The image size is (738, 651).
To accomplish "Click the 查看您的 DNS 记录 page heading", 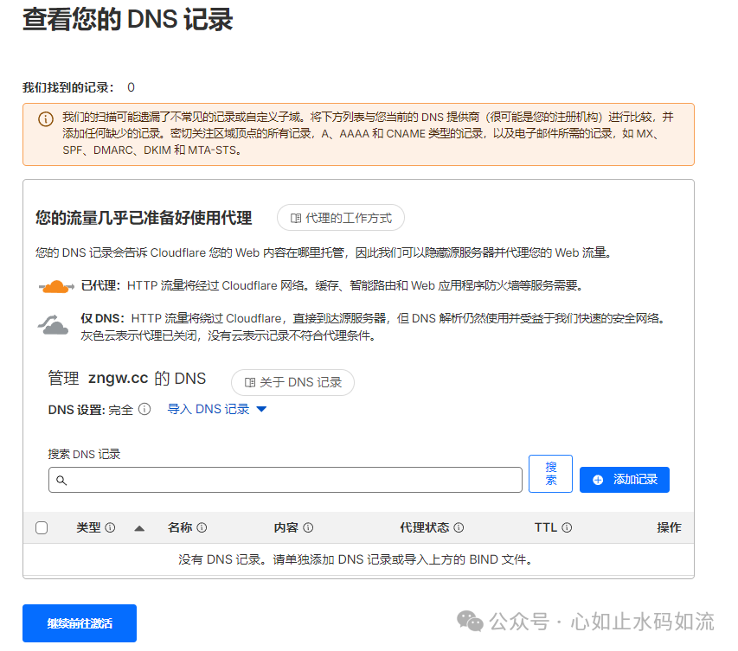I will (127, 20).
